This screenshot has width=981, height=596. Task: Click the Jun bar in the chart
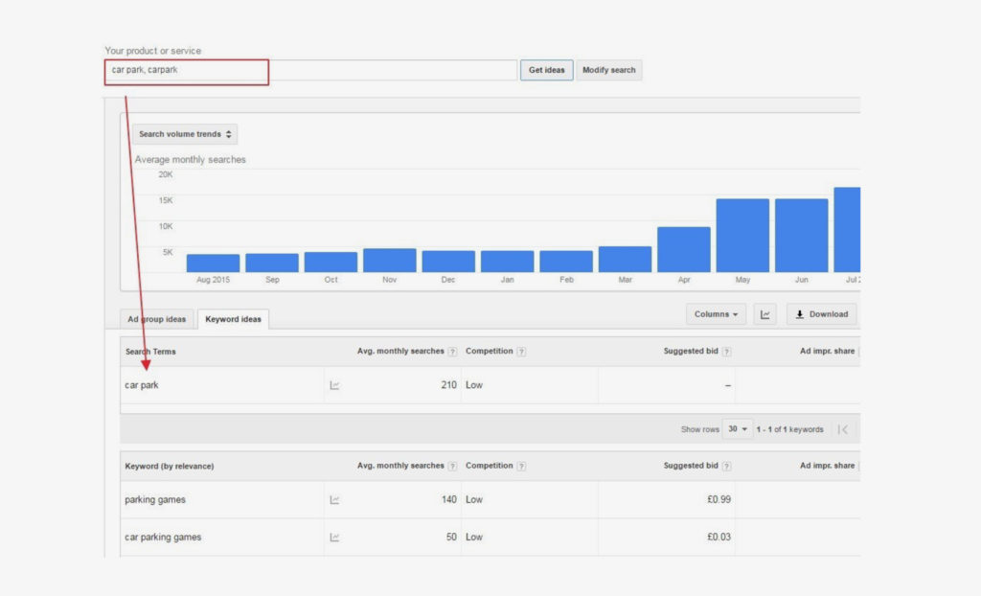(802, 236)
